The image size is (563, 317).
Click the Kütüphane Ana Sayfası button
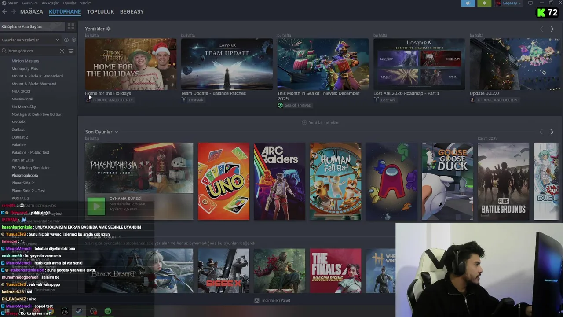[x=32, y=26]
